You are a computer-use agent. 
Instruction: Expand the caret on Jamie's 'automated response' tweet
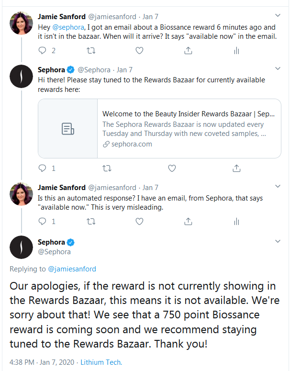tap(278, 186)
